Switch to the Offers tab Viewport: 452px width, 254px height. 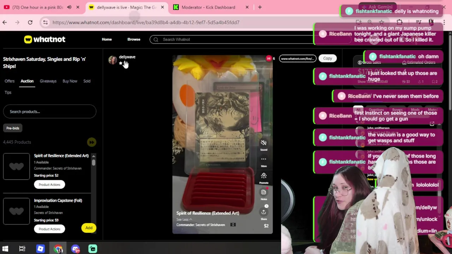tap(10, 81)
